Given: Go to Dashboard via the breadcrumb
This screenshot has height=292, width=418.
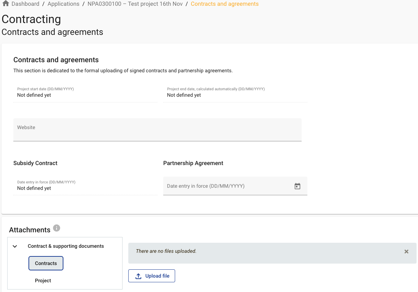Looking at the screenshot, I should point(25,4).
